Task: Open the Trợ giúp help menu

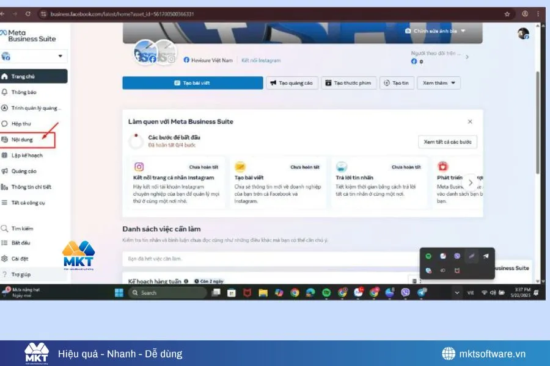Action: pyautogui.click(x=22, y=274)
